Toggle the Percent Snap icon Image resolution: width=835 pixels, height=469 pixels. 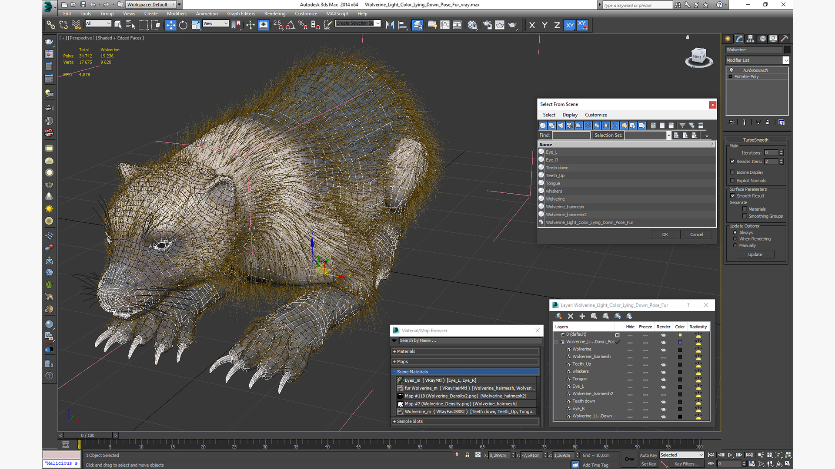tap(303, 25)
